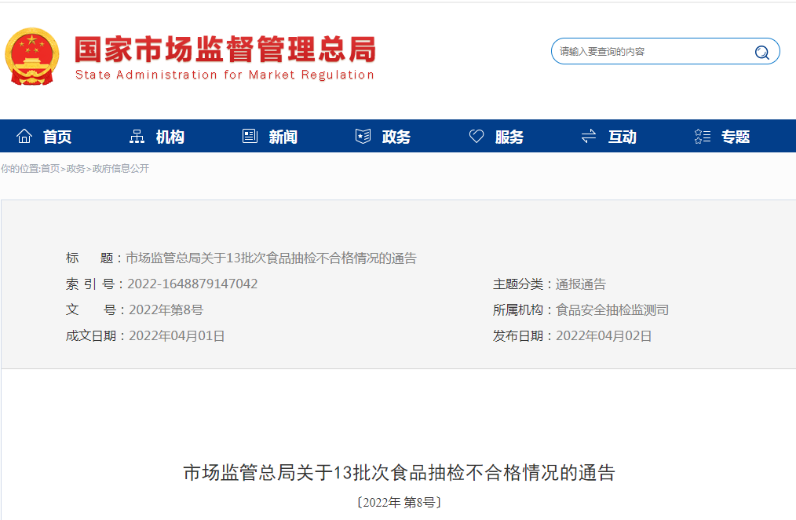This screenshot has width=796, height=520.
Task: Click the organization icon beside 机构
Action: (x=137, y=137)
